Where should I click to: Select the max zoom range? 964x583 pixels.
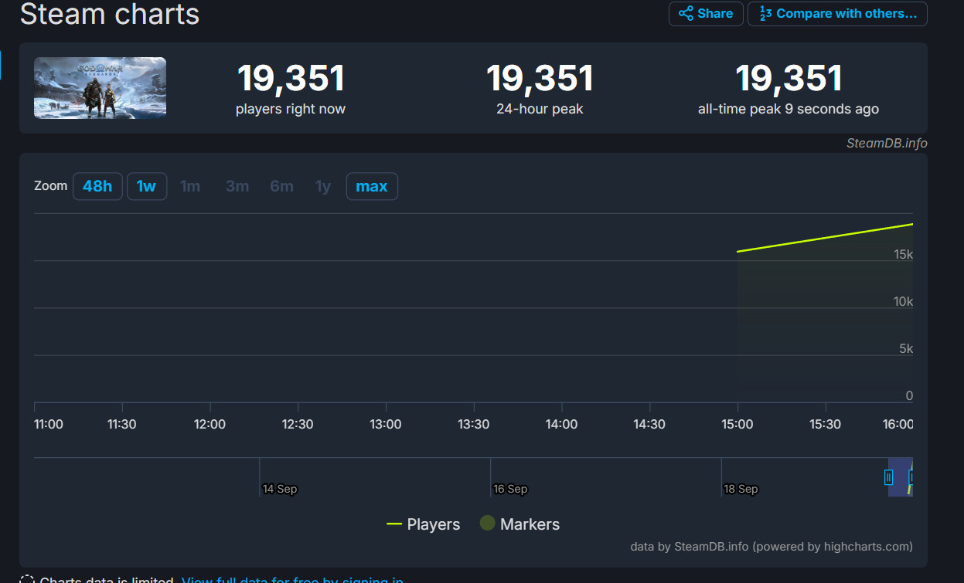point(372,186)
